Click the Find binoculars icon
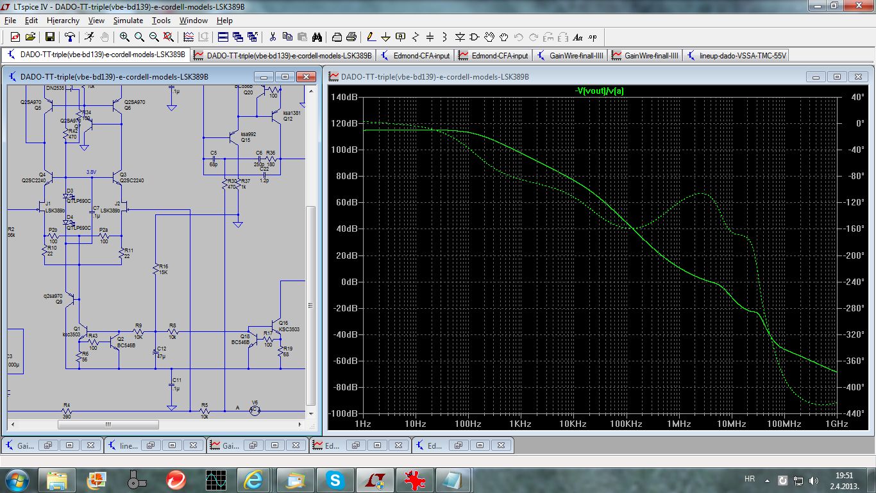This screenshot has width=876, height=493. point(317,37)
